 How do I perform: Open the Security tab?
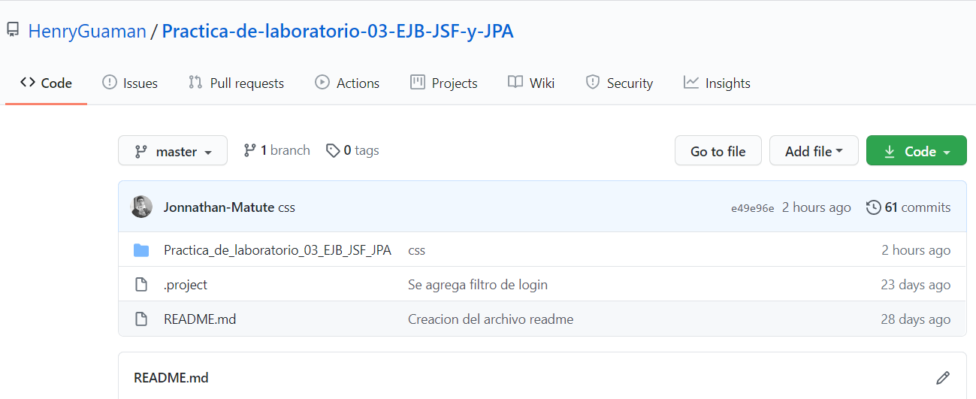click(x=620, y=83)
